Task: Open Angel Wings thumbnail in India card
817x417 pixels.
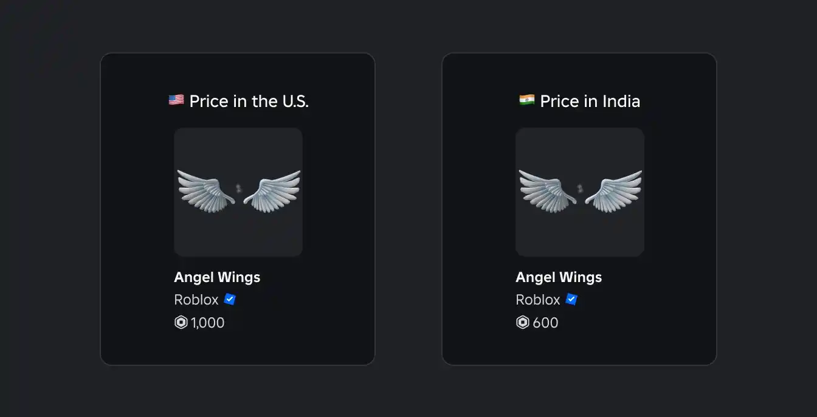Action: tap(580, 192)
